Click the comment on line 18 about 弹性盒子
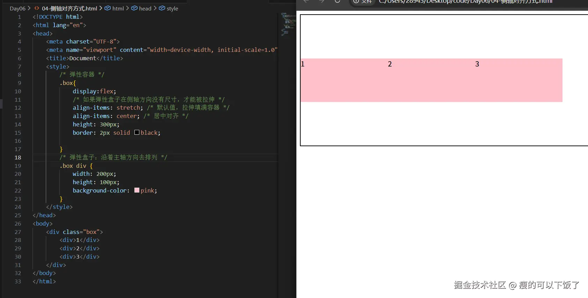The width and height of the screenshot is (588, 298). [113, 157]
